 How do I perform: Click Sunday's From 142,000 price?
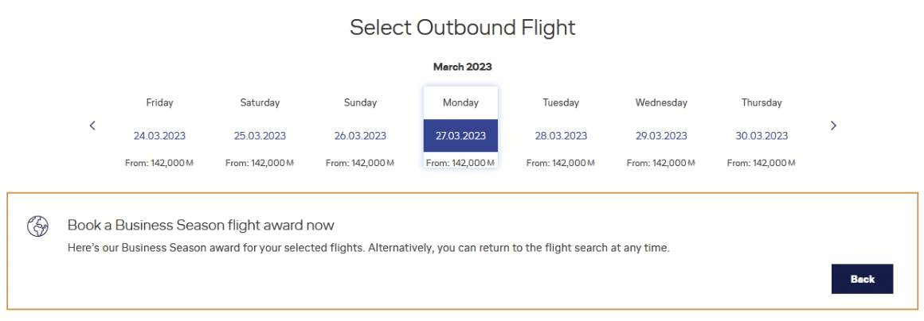tap(360, 164)
